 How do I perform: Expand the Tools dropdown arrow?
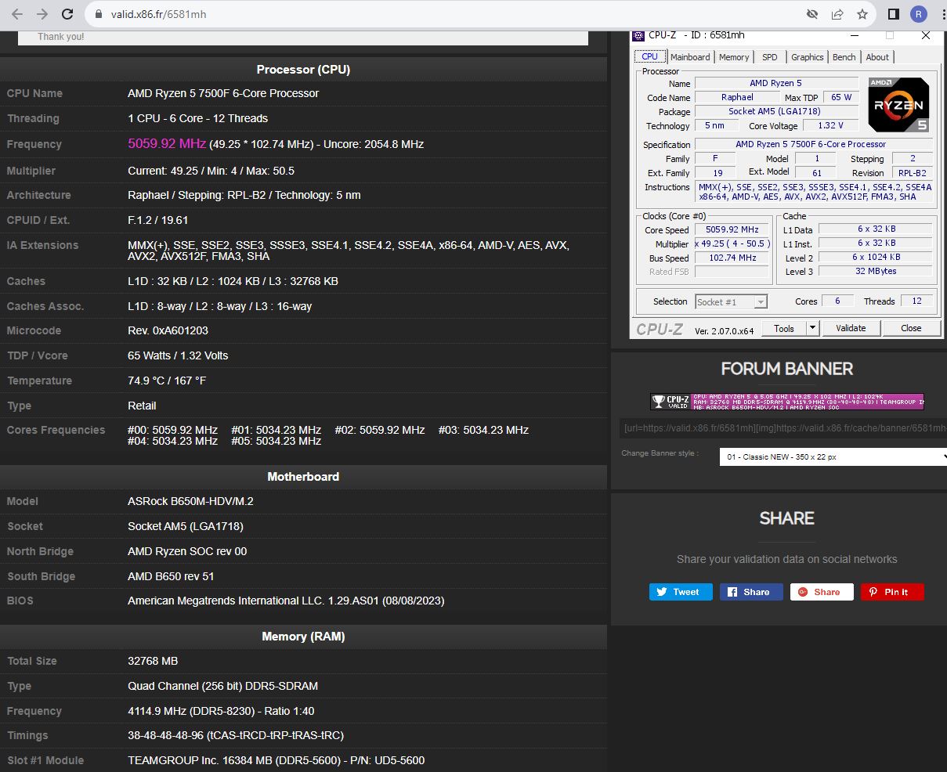pyautogui.click(x=812, y=328)
